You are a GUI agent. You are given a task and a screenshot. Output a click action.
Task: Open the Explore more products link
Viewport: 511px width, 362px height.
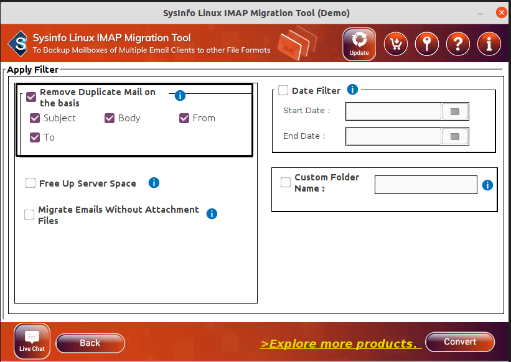click(x=341, y=344)
